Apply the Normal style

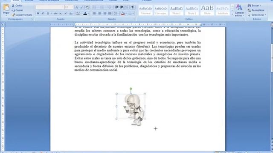point(145,10)
